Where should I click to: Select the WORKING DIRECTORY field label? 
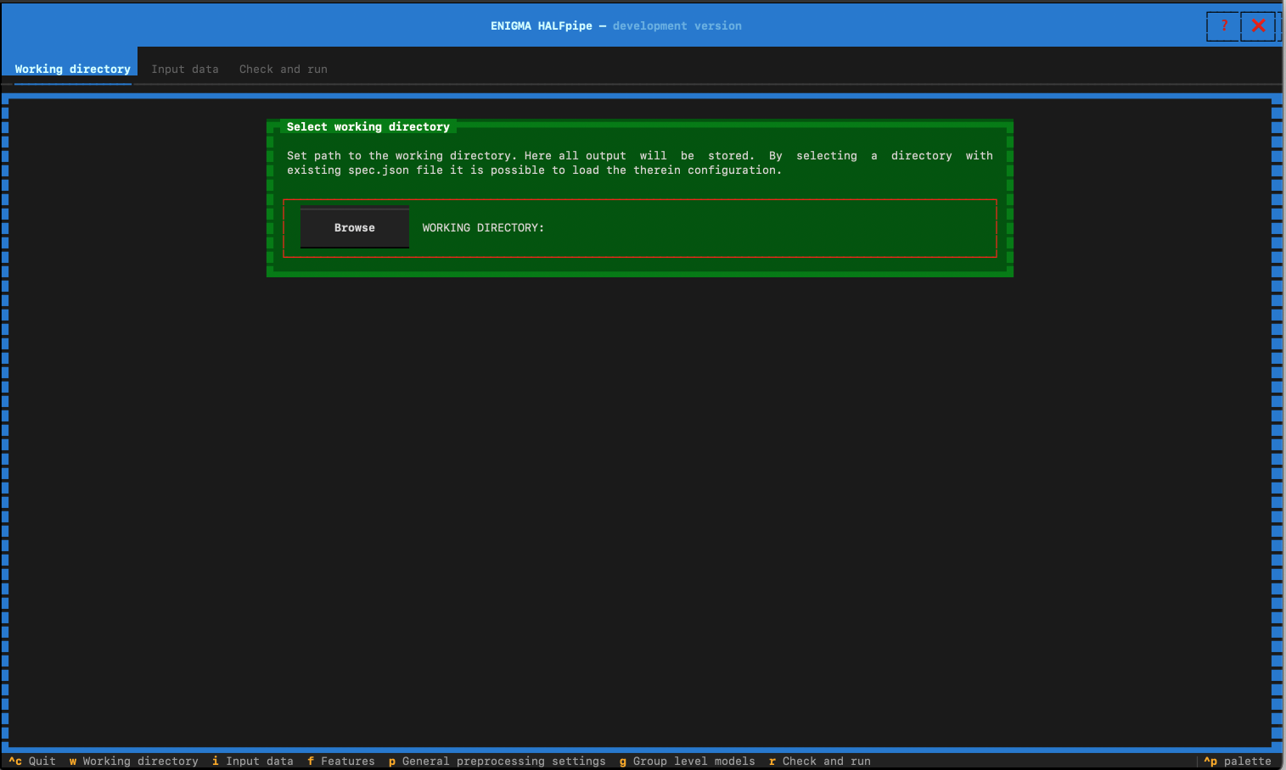(483, 227)
